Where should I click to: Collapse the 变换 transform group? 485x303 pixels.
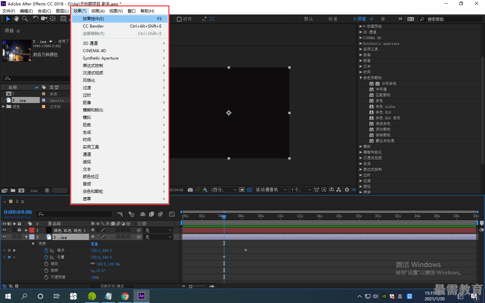33,244
